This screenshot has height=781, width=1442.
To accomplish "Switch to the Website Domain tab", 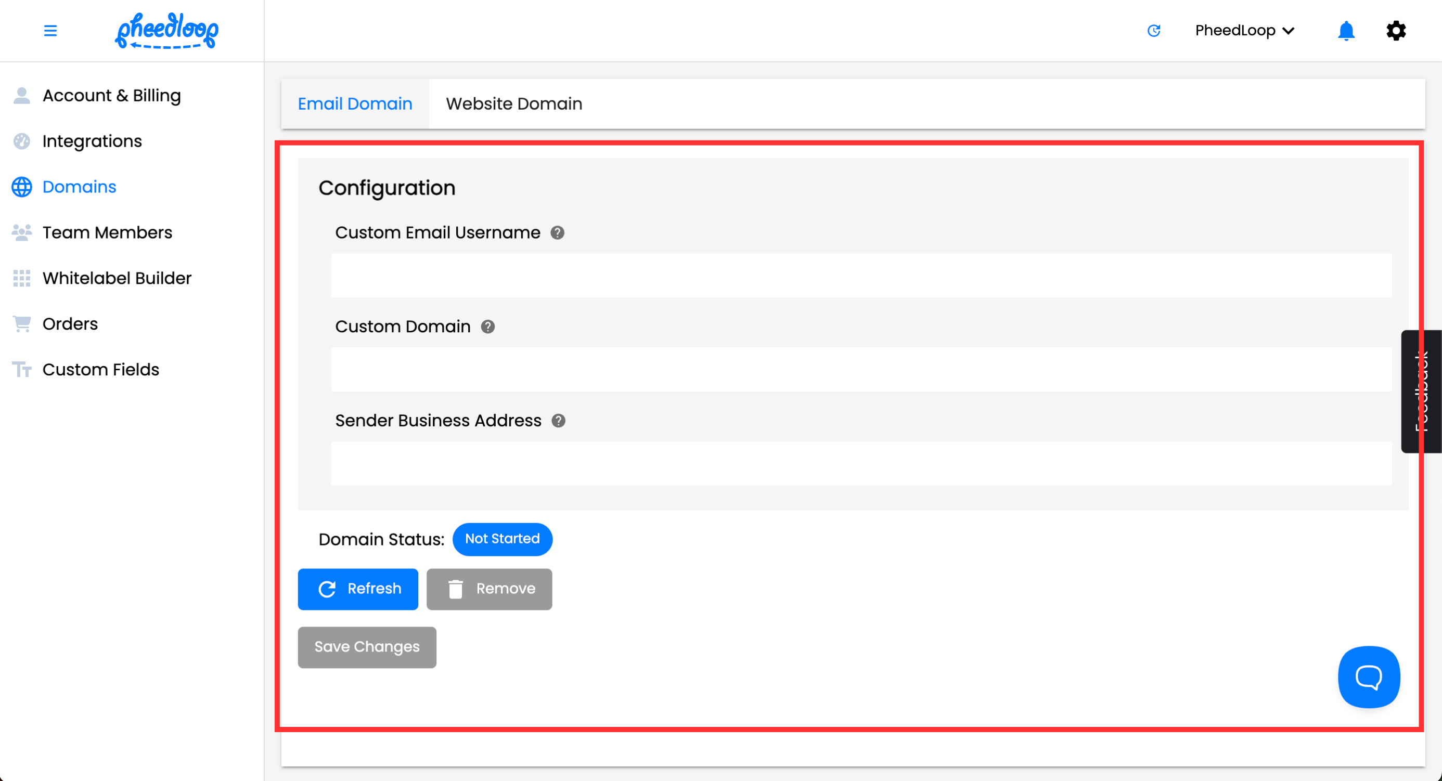I will point(514,104).
